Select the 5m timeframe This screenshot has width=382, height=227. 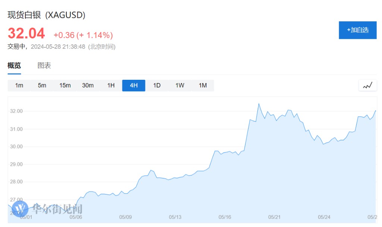[x=42, y=85]
